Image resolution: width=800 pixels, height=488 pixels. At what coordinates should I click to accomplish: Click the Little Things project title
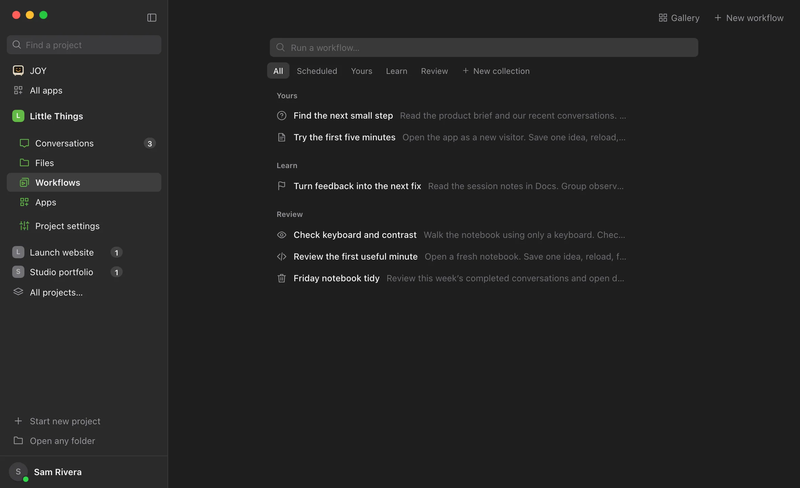56,116
